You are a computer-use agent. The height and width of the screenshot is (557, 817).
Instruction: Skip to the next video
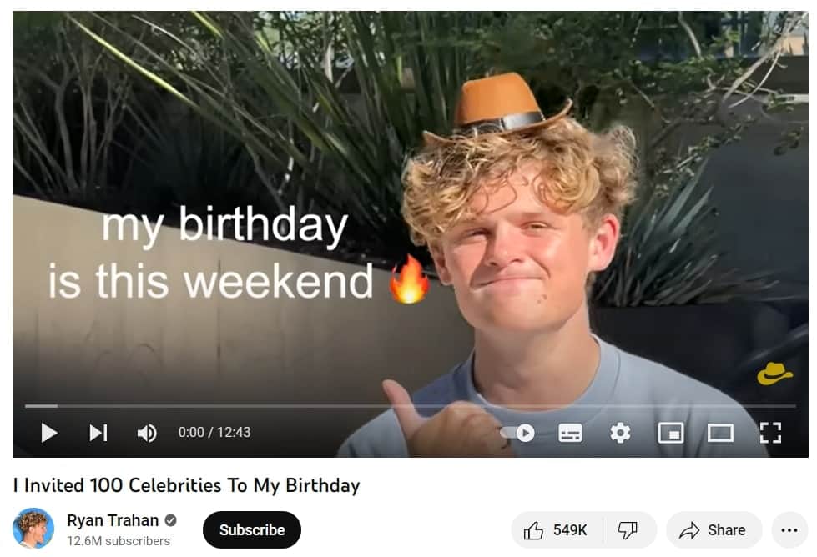pos(98,433)
